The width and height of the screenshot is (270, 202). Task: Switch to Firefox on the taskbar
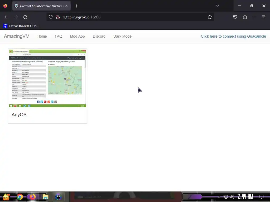[32, 197]
